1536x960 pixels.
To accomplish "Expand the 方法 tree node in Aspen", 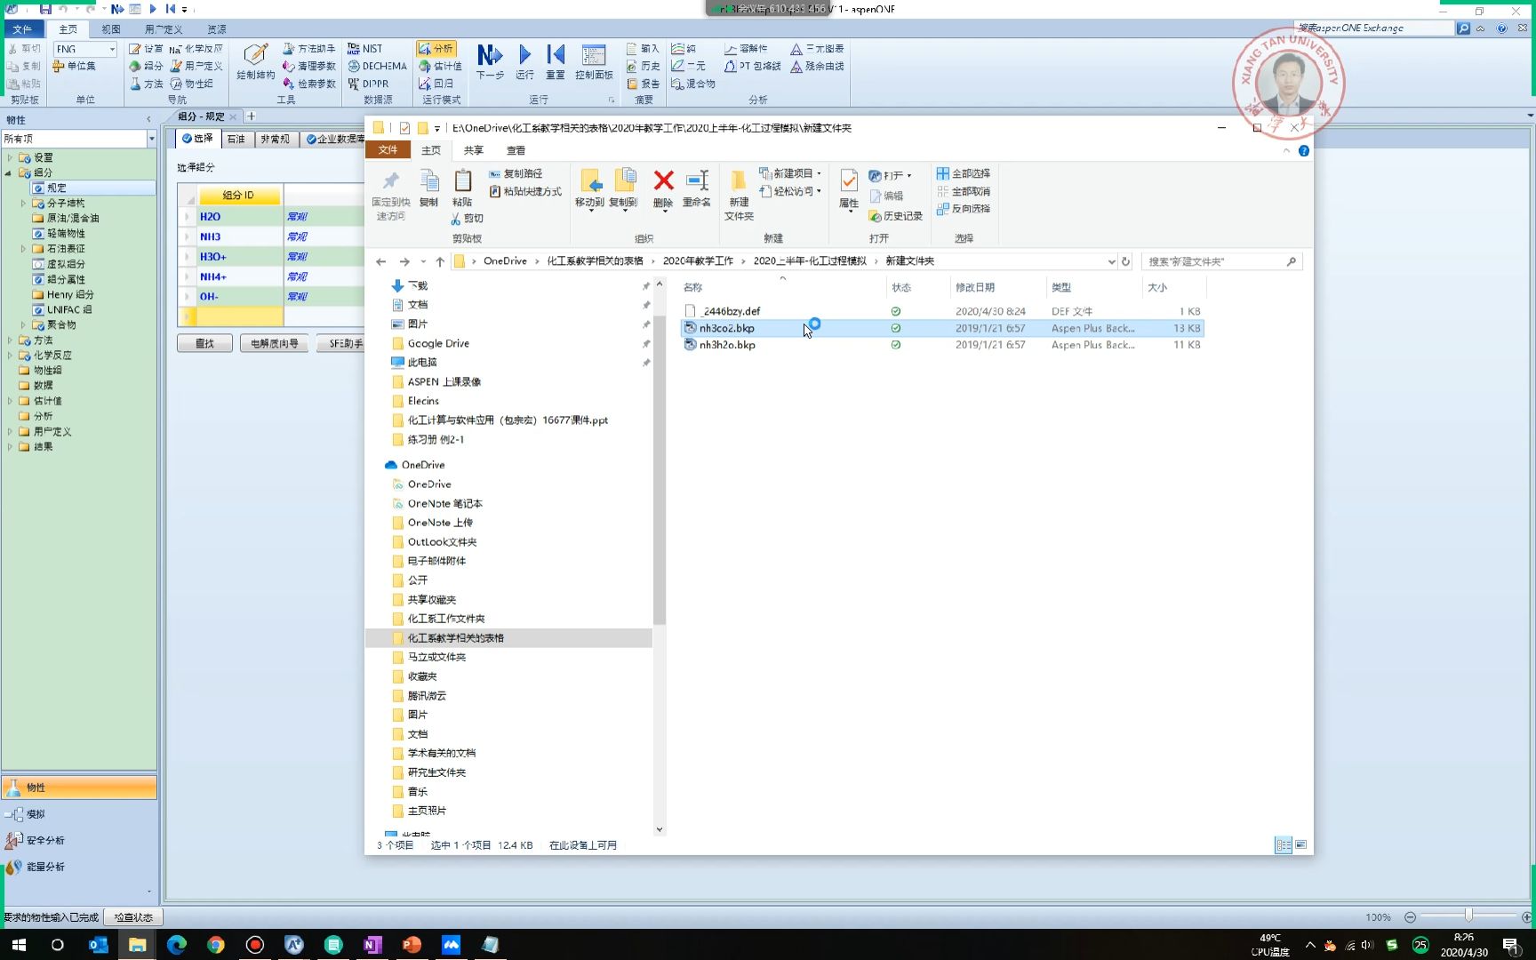I will click(x=10, y=340).
